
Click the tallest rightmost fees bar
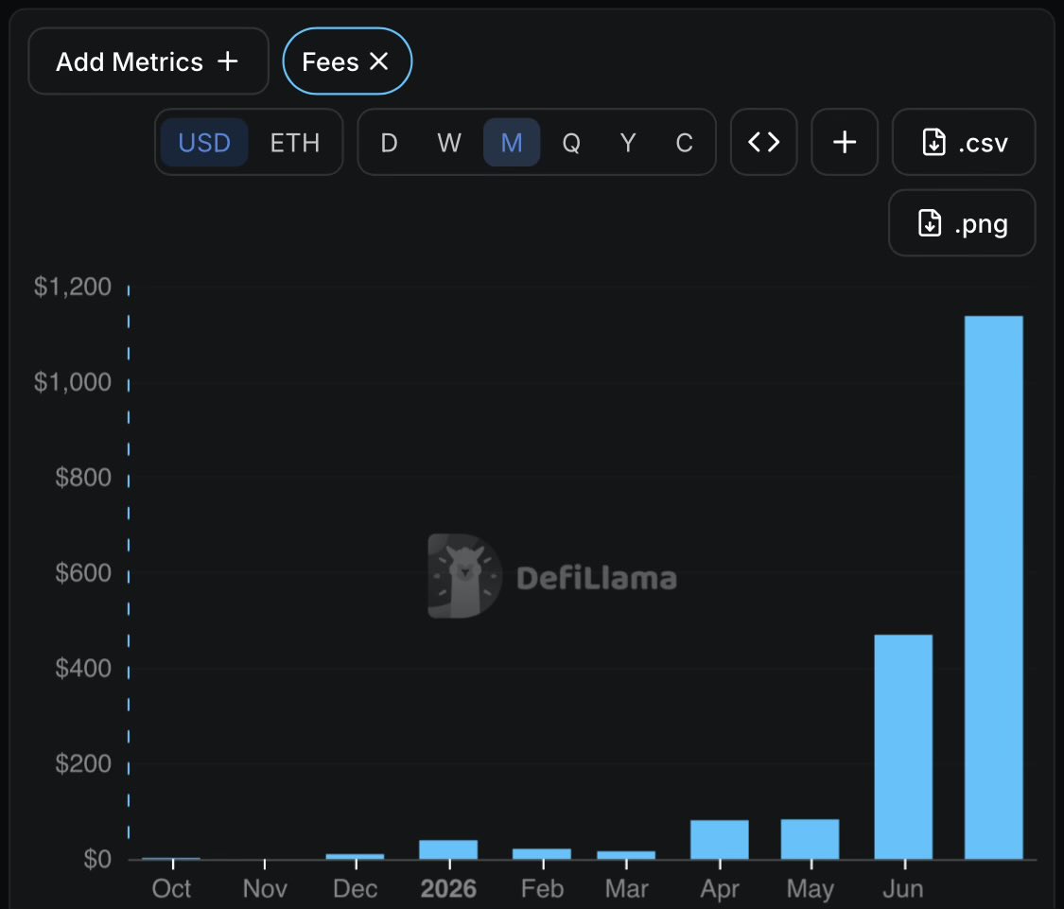[x=993, y=587]
